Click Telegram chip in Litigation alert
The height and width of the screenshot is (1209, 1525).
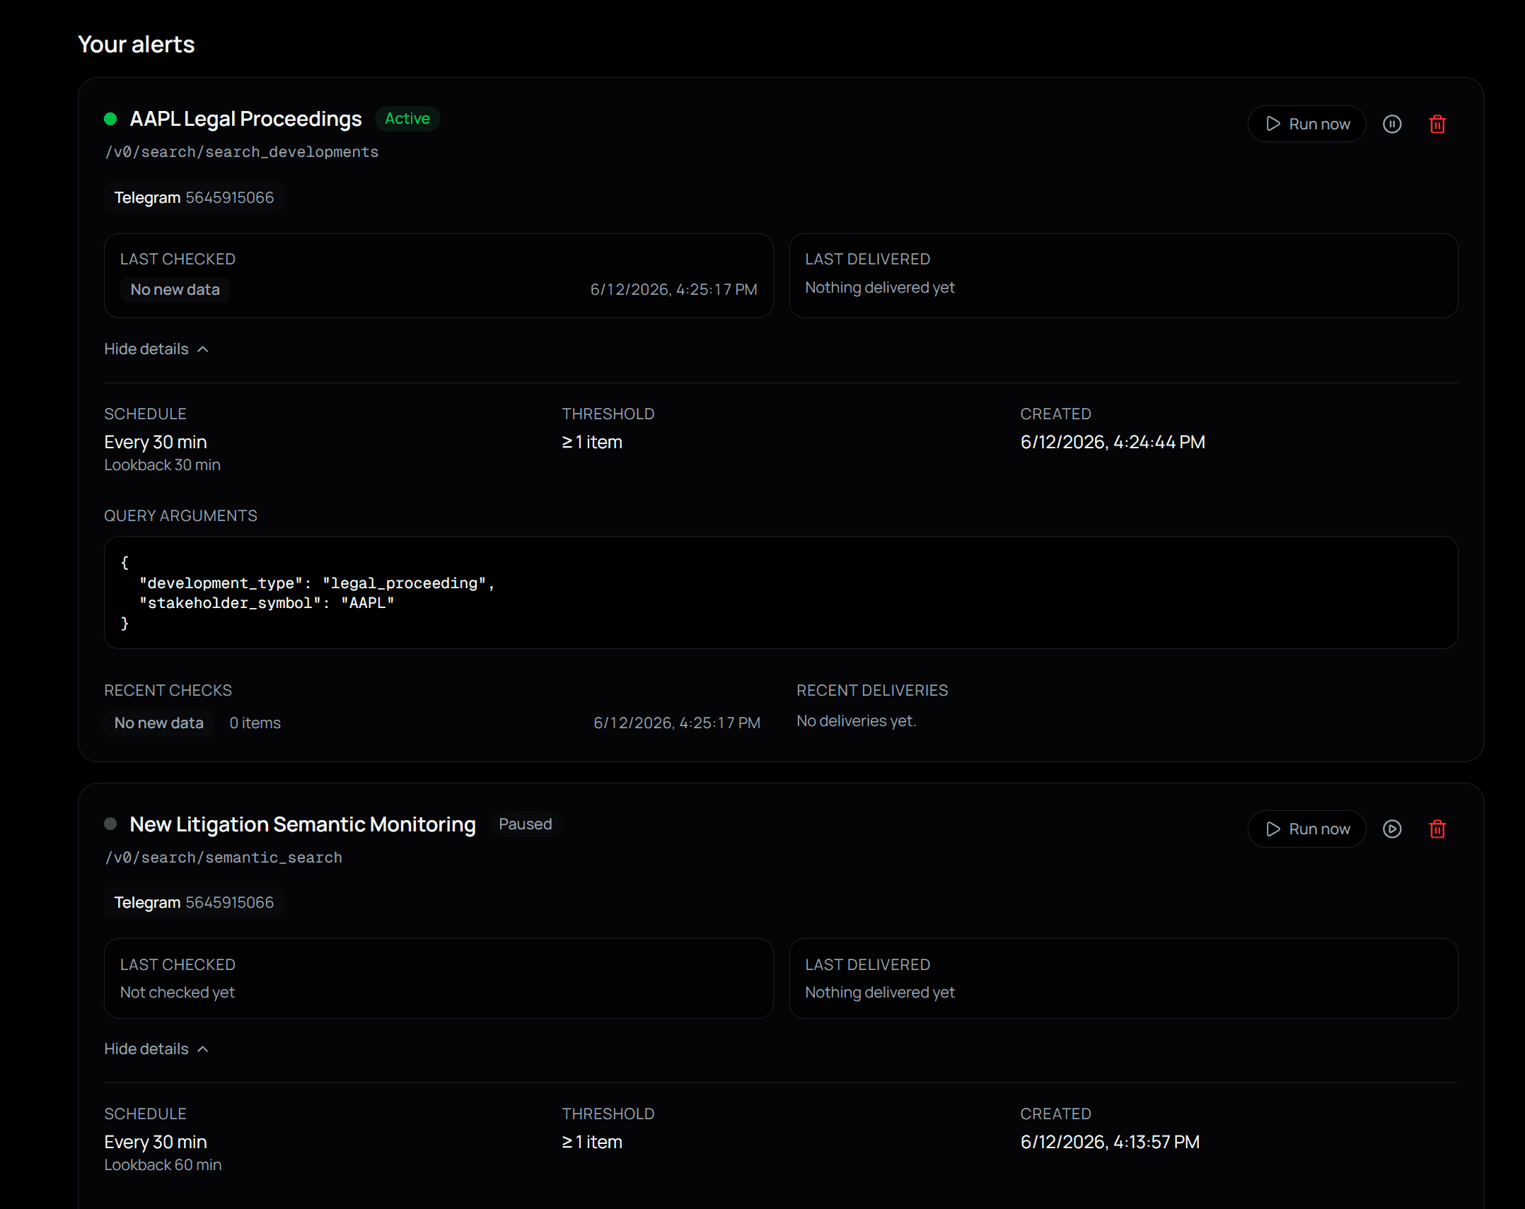pyautogui.click(x=194, y=903)
